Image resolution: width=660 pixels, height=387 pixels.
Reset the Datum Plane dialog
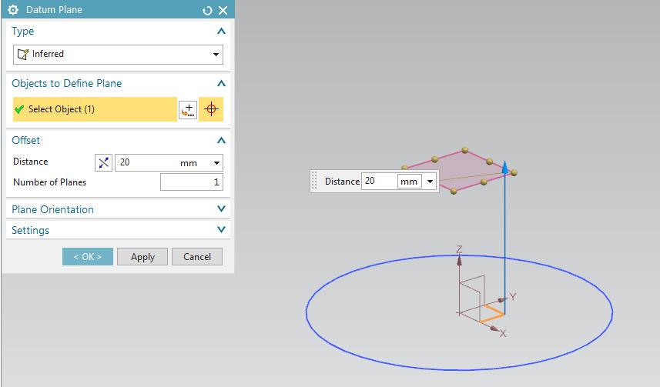click(x=207, y=11)
